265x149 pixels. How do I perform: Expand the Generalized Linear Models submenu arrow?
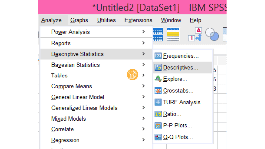click(143, 108)
